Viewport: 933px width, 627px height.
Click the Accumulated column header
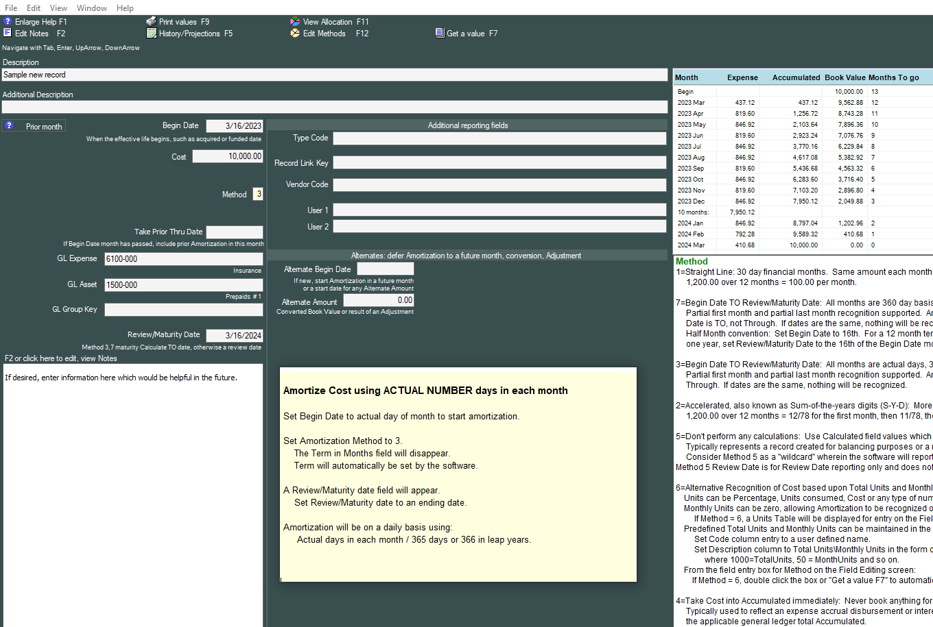coord(796,77)
